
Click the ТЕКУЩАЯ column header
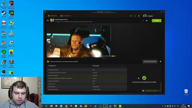96,66
